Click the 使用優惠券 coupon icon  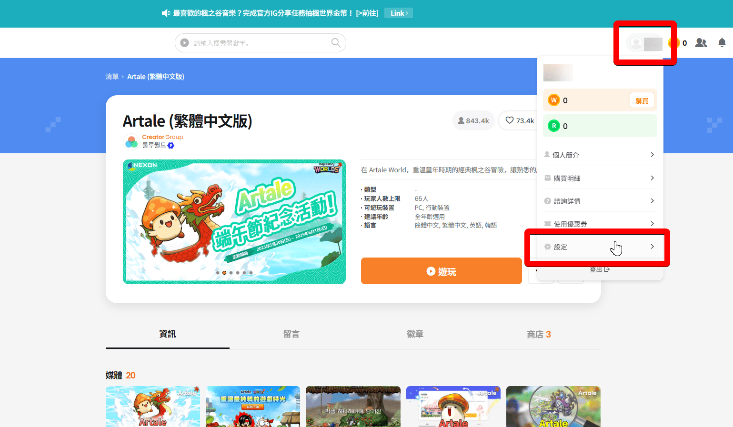click(548, 224)
